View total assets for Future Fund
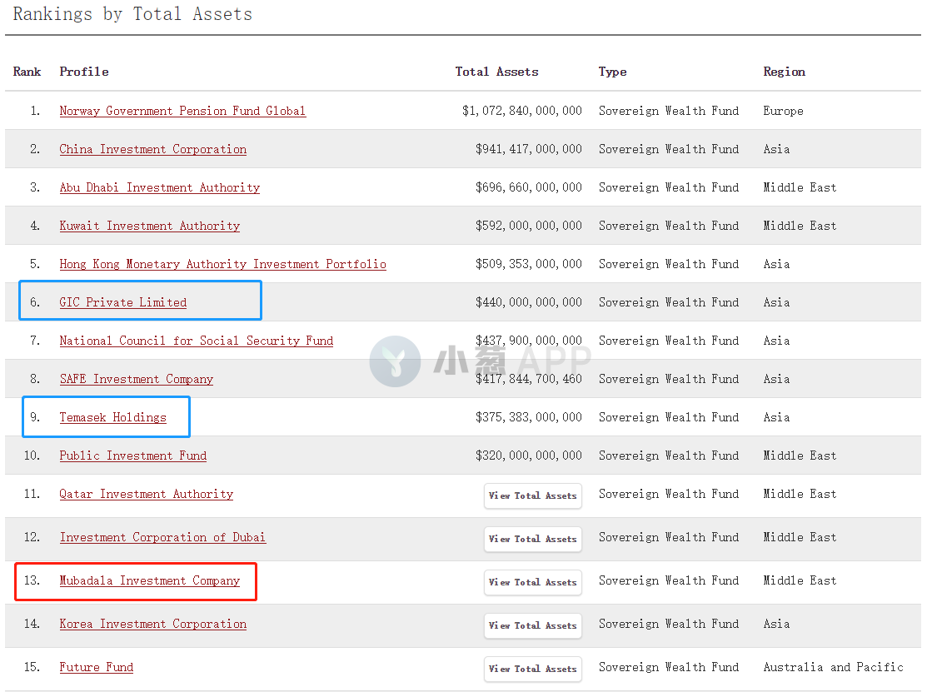The height and width of the screenshot is (692, 927). 533,669
